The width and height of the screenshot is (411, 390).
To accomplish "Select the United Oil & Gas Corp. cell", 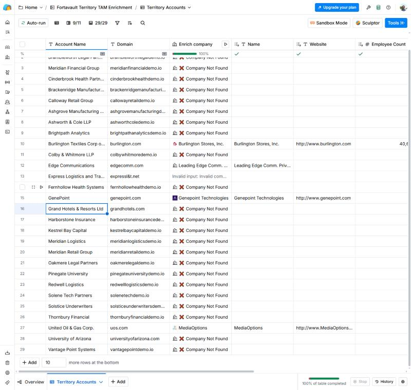I will tap(77, 328).
